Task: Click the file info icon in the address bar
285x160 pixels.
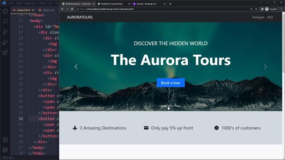Action: tap(80, 9)
